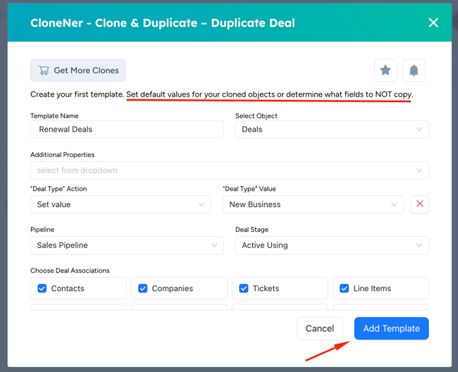
Task: Click the Get More Clones button label
Action: (x=86, y=70)
